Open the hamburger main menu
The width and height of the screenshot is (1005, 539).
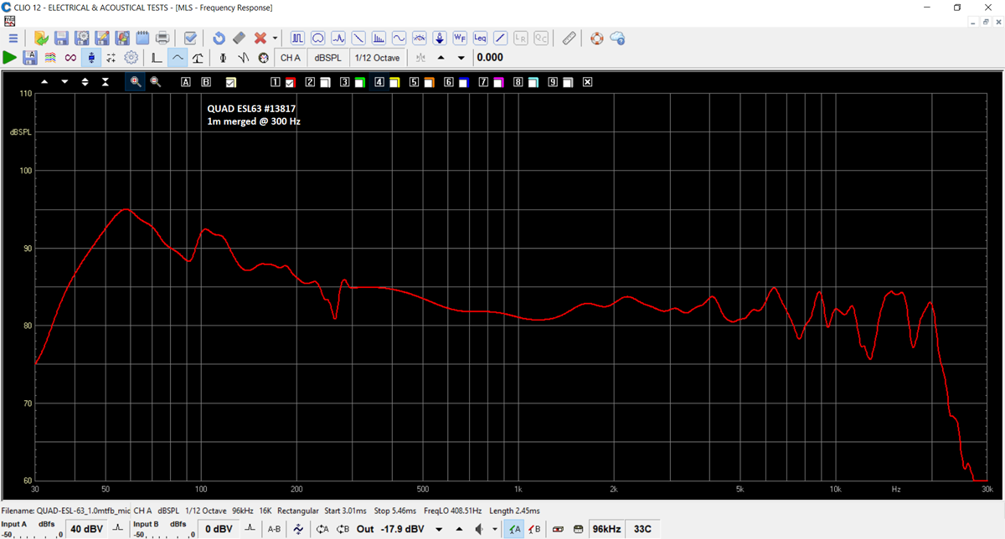(x=13, y=38)
